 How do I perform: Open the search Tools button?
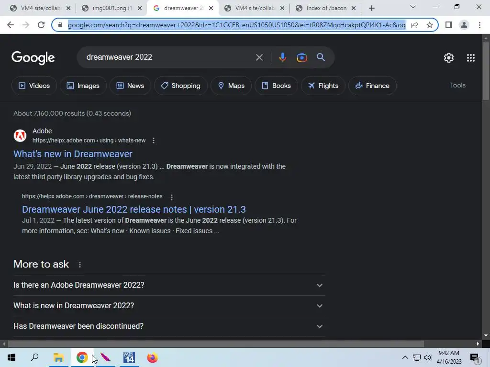457,85
